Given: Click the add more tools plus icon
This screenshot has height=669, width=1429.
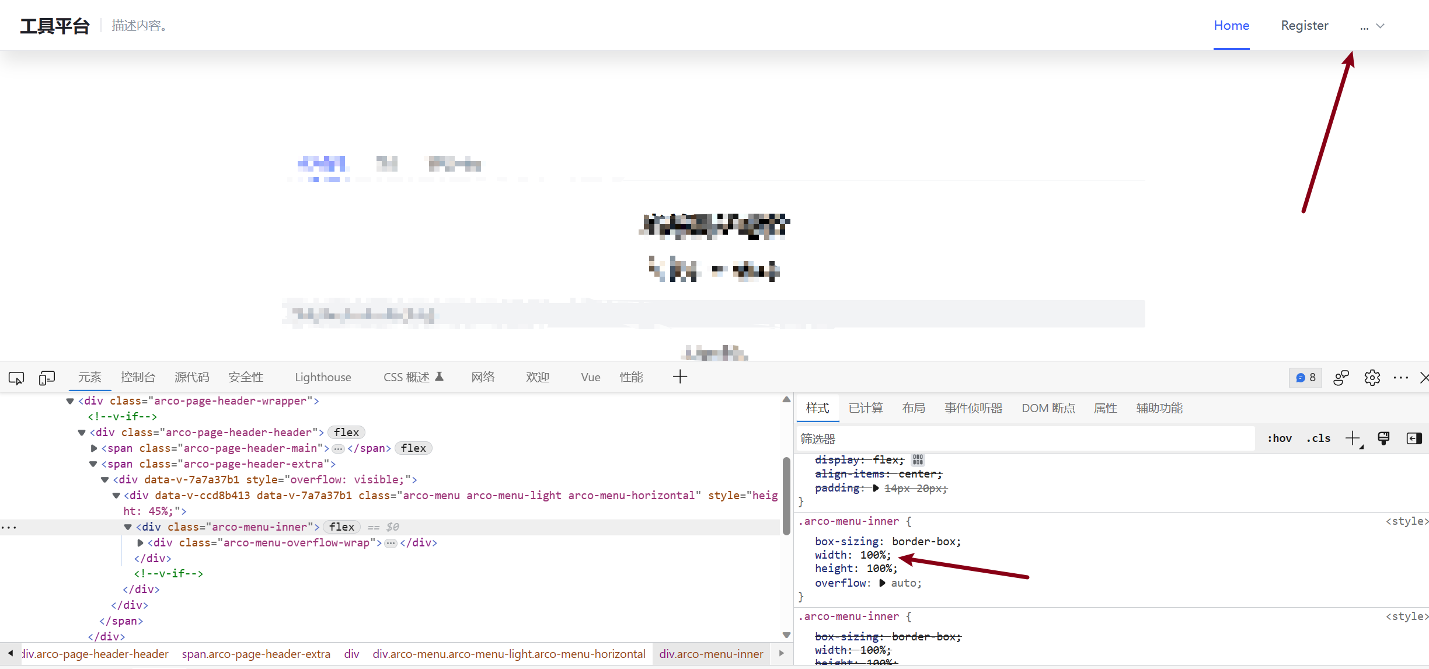Looking at the screenshot, I should pos(680,377).
